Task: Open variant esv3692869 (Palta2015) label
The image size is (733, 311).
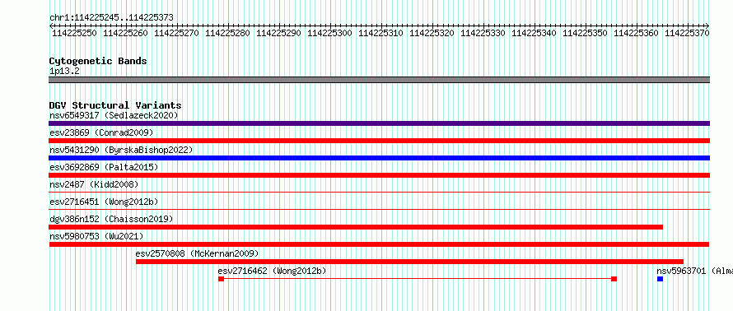Action: (x=104, y=167)
